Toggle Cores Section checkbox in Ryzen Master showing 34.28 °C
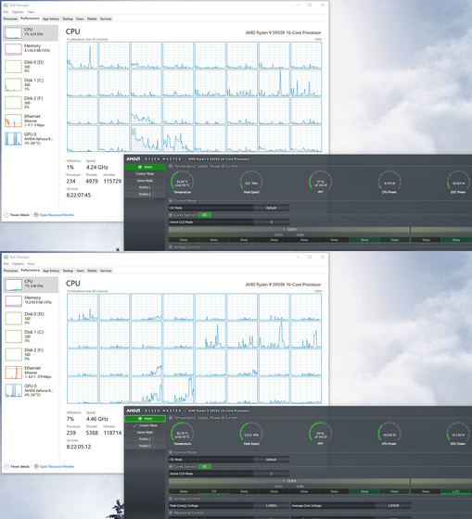472x519 pixels. click(171, 215)
